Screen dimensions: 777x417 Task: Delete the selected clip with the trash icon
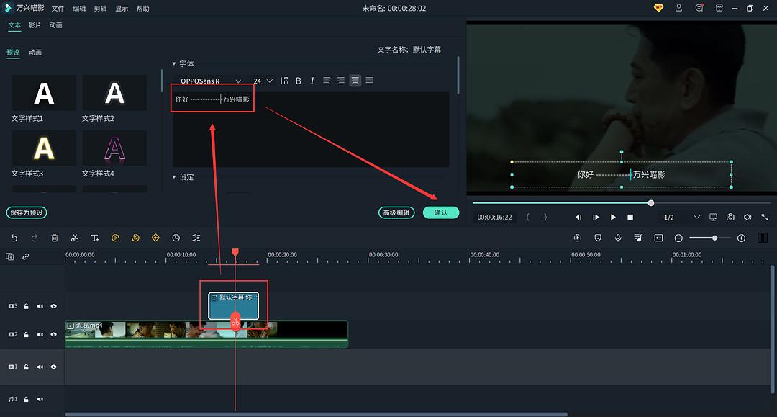55,238
